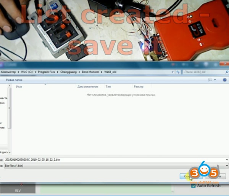Open the Win7 (C:) breadcrumb segment

click(27, 72)
